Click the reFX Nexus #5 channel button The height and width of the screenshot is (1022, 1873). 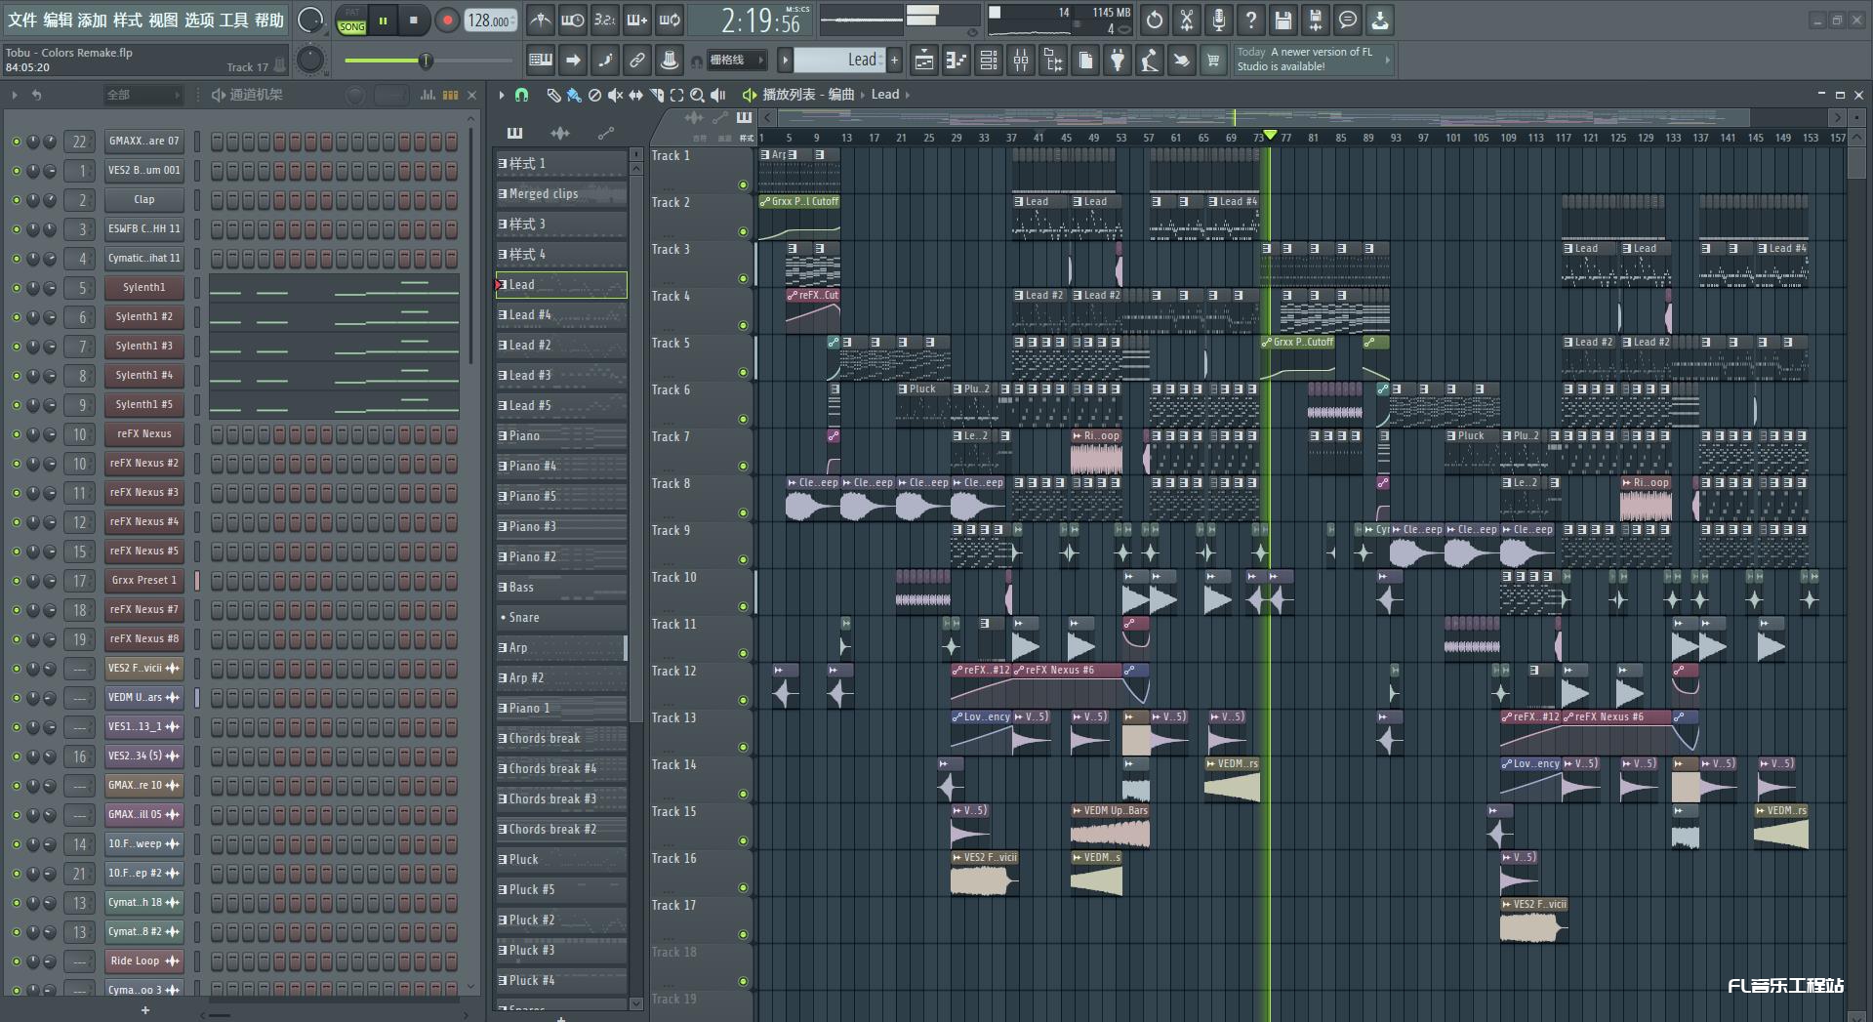coord(144,551)
